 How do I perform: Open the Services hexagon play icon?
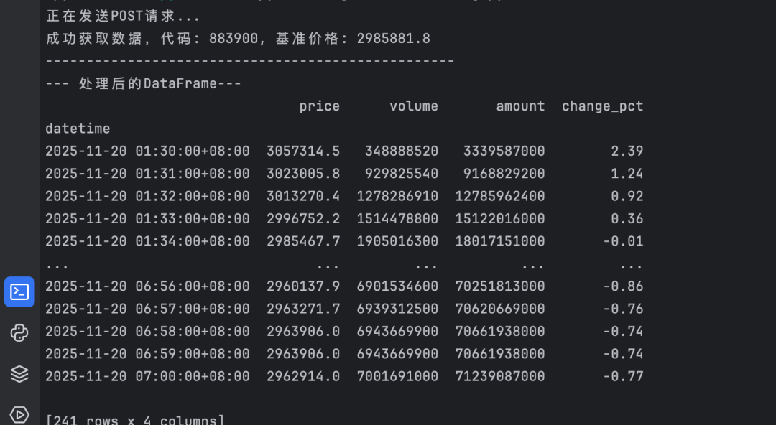pos(19,414)
